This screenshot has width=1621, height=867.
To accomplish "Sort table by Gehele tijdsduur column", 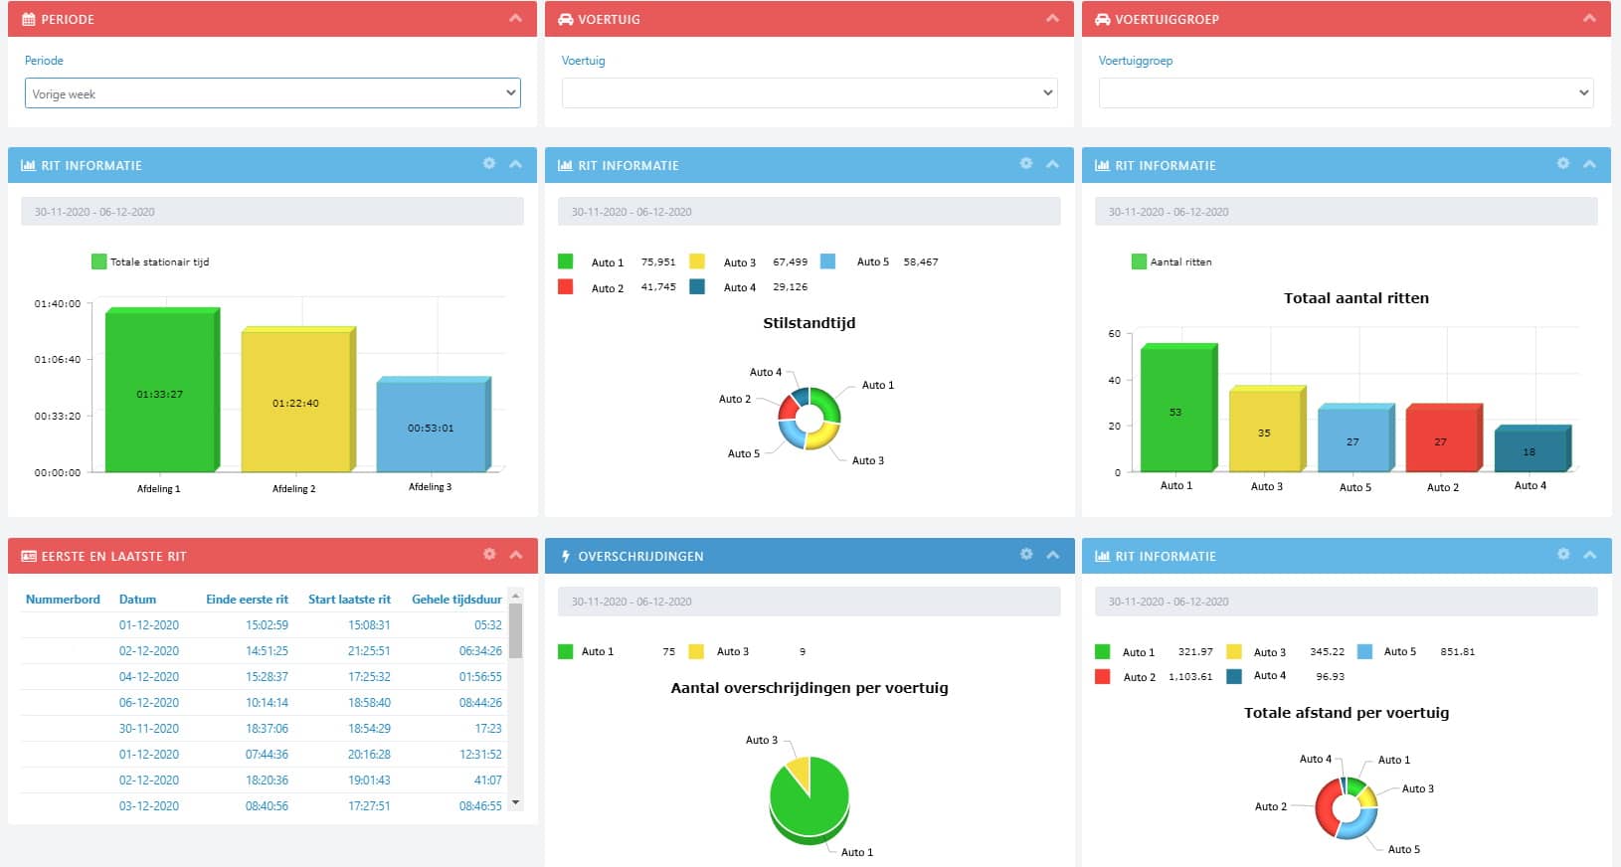I will click(x=456, y=600).
